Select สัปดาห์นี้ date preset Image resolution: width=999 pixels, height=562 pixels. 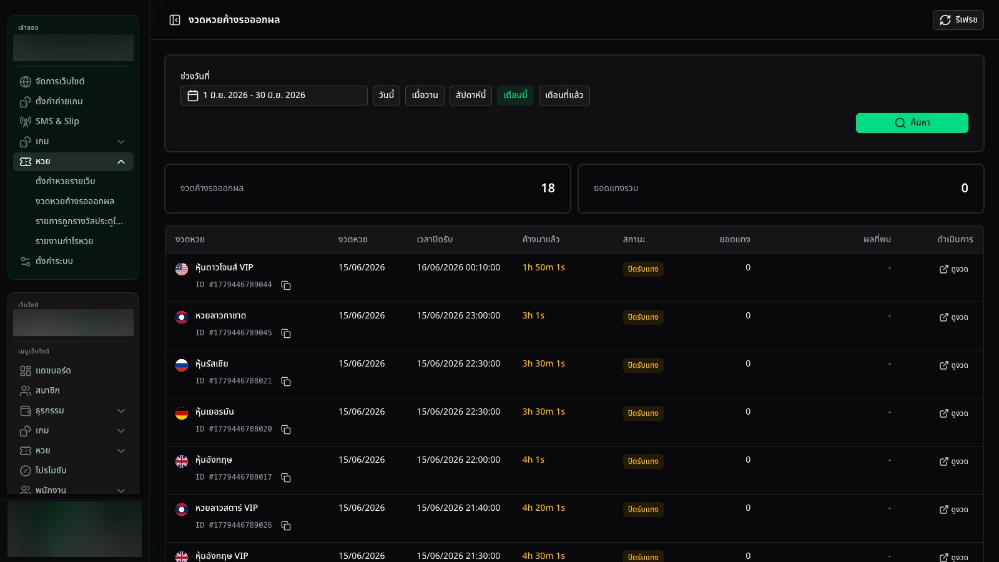pos(471,96)
